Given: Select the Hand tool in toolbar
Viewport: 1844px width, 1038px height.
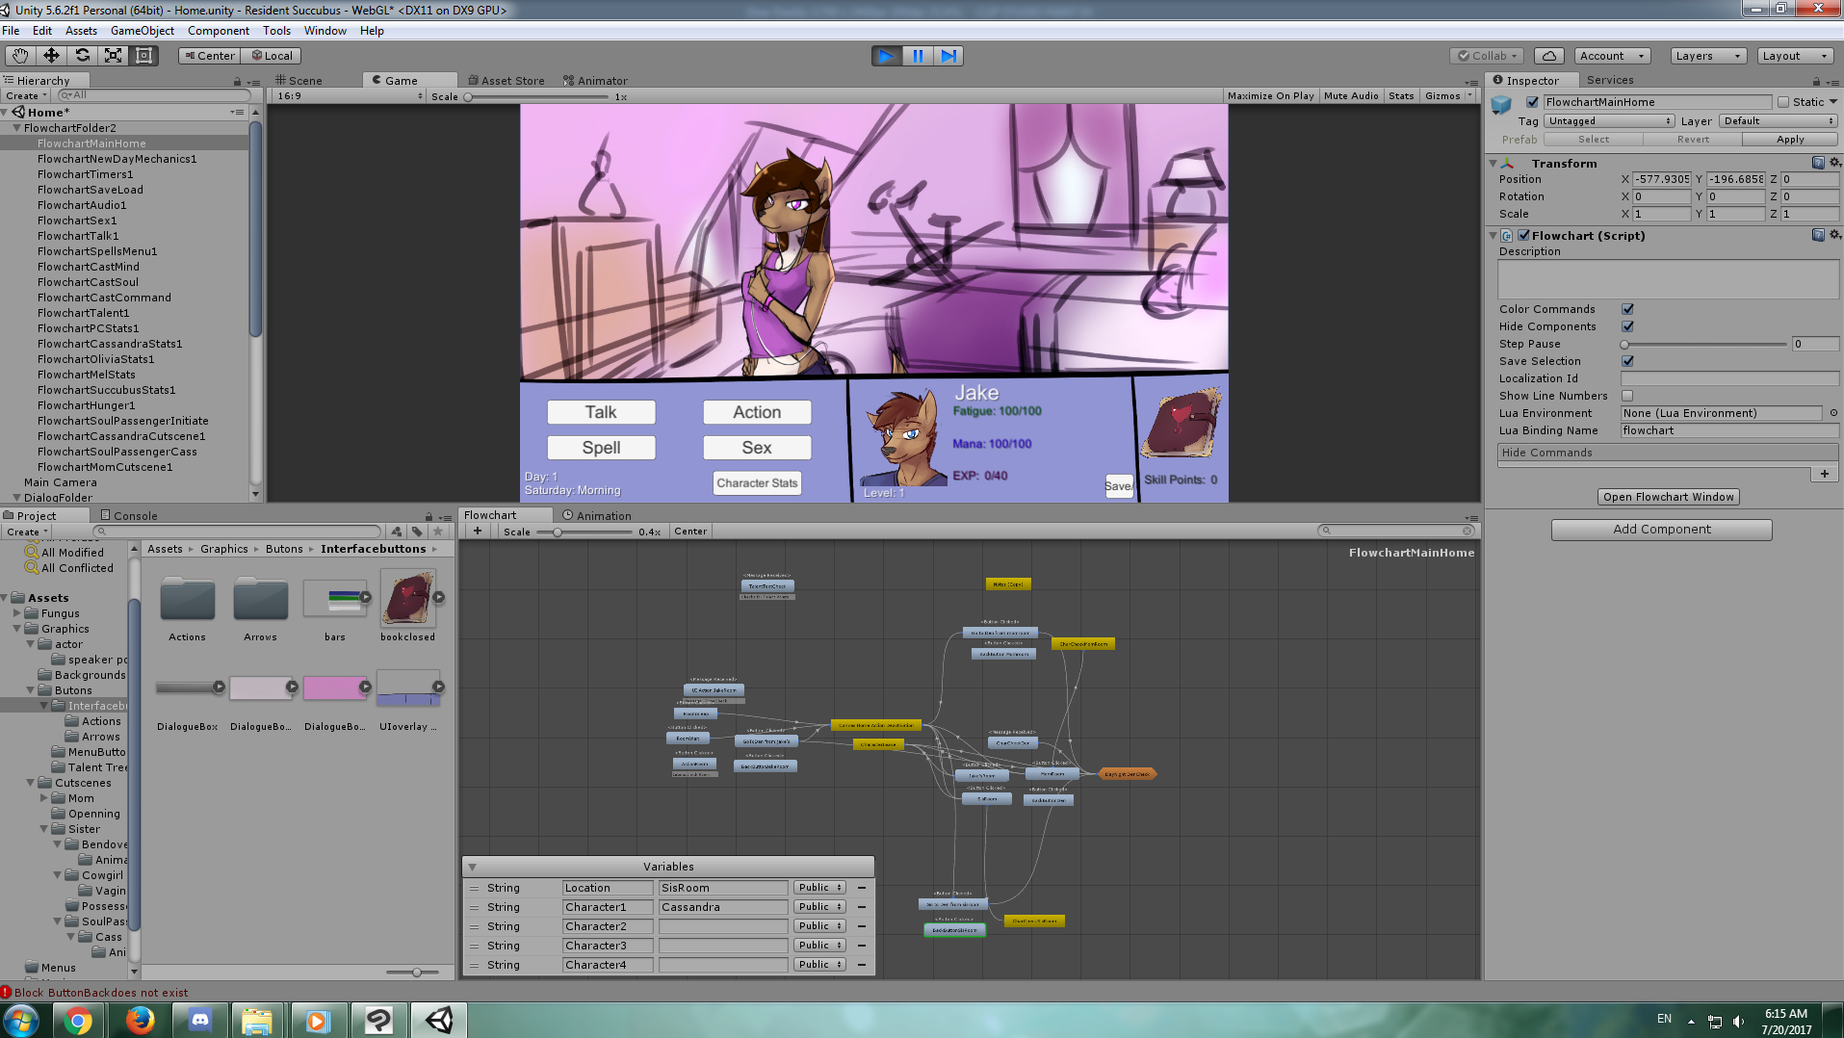Looking at the screenshot, I should (20, 56).
